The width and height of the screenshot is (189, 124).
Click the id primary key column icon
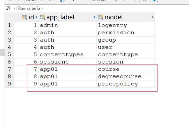tap(25, 17)
